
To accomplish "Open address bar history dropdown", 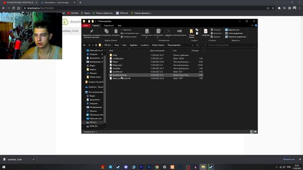I will [x=193, y=45].
